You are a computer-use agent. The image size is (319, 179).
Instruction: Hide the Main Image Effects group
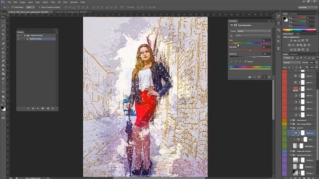[285, 124]
